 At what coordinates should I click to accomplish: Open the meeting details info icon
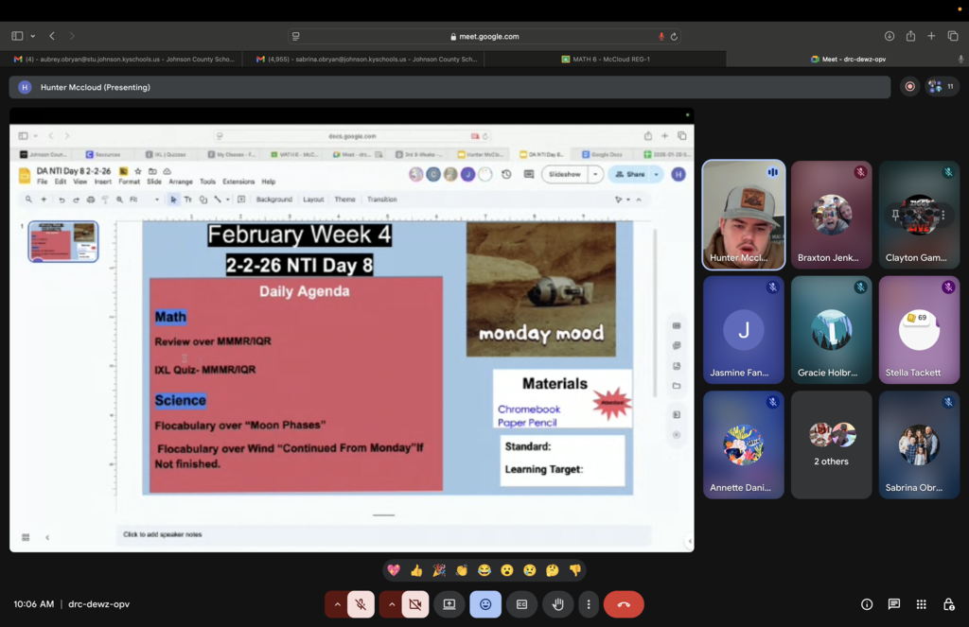point(866,604)
